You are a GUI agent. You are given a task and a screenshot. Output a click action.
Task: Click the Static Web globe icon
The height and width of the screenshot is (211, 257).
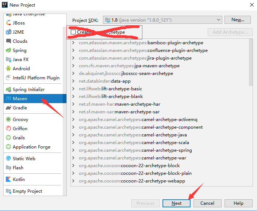[8, 158]
